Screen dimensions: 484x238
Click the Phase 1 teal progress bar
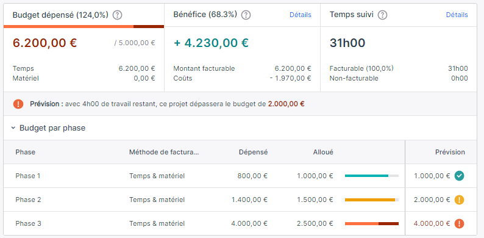(x=372, y=176)
